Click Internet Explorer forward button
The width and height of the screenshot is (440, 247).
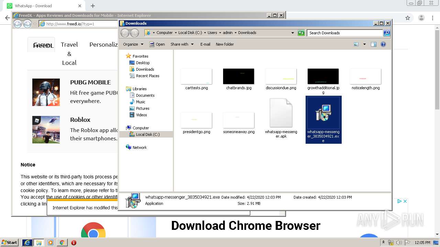[x=27, y=24]
